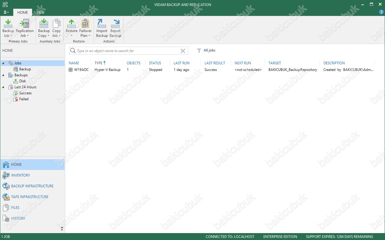Collapse the Last 24 Hours arrow

(3, 87)
